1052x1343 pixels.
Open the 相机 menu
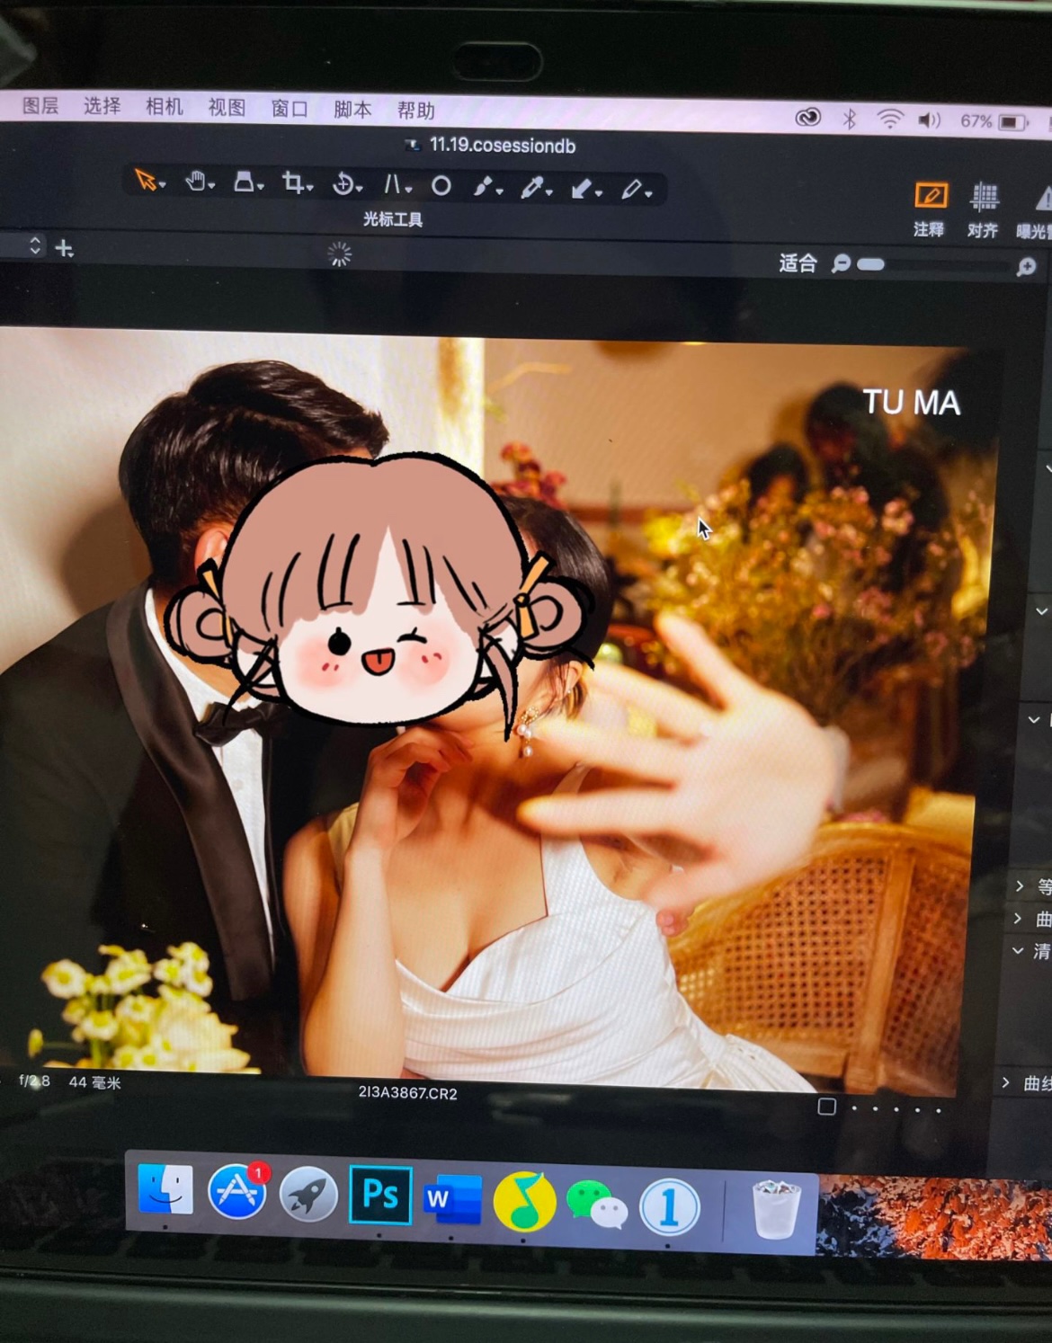pyautogui.click(x=165, y=107)
